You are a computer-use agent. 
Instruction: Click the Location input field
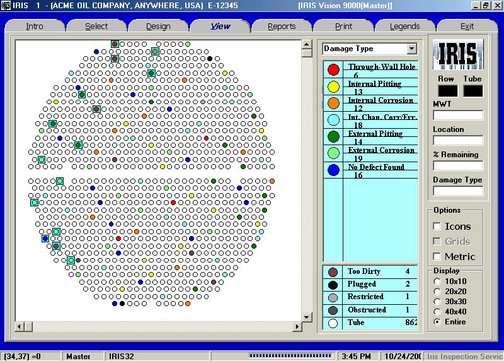tap(458, 140)
